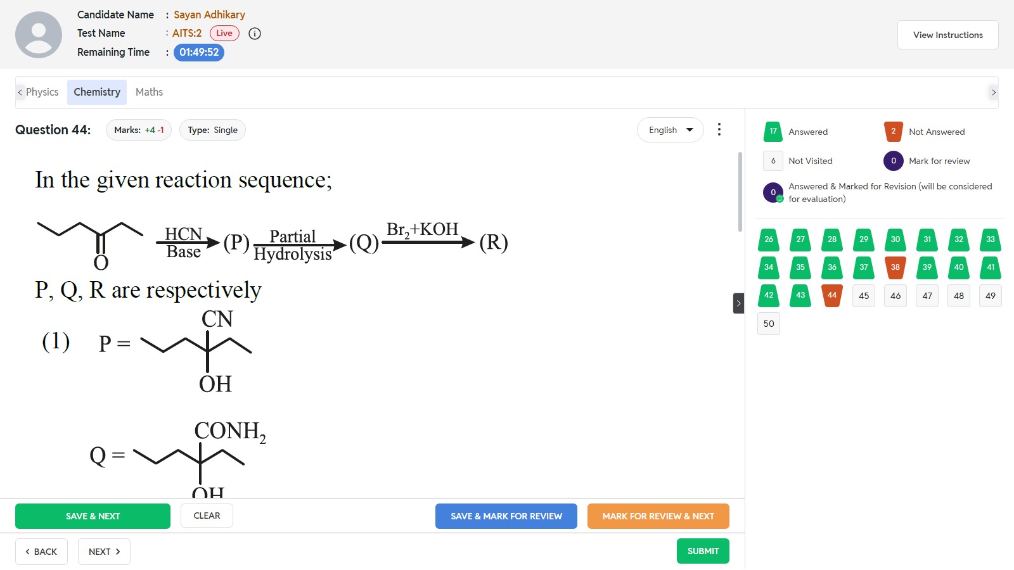The width and height of the screenshot is (1014, 570).
Task: Jump to question 35
Action: tap(800, 267)
